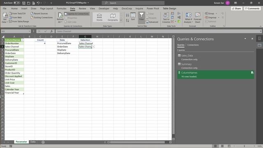Click the Flash Fill icon
The width and height of the screenshot is (263, 148).
(x=173, y=14)
